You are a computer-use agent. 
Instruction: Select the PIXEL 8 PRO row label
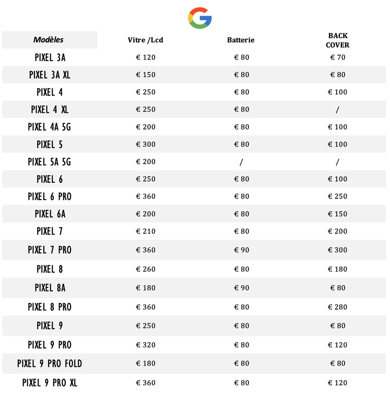tap(50, 307)
